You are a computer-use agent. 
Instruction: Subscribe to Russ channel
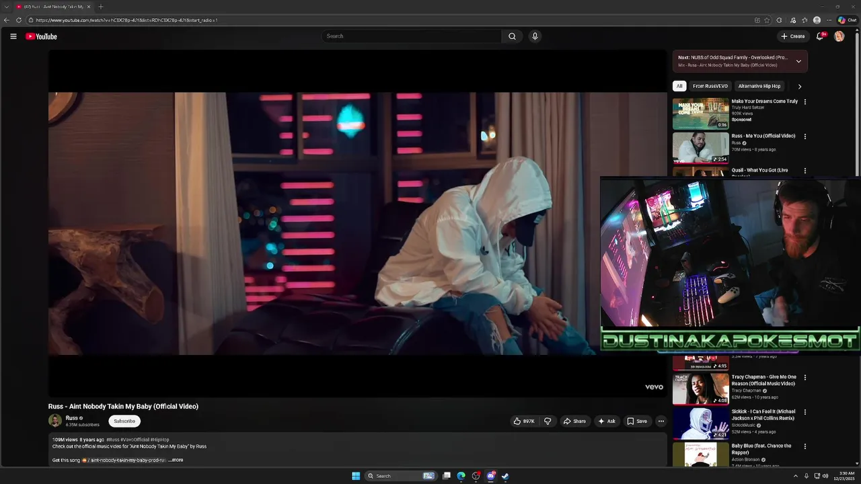tap(124, 421)
